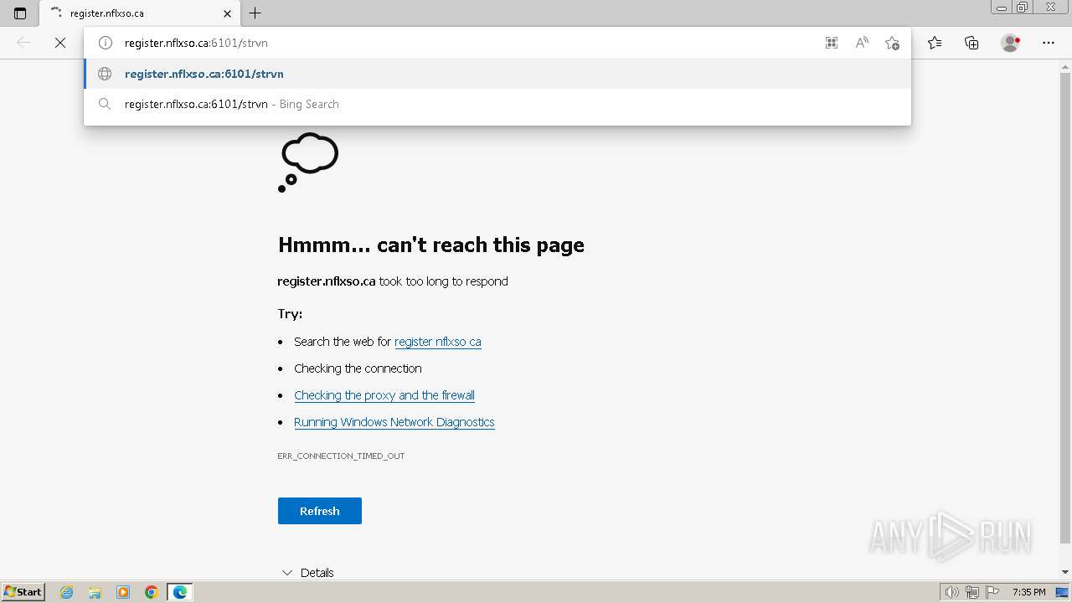Open the user profile icon

[x=1011, y=43]
